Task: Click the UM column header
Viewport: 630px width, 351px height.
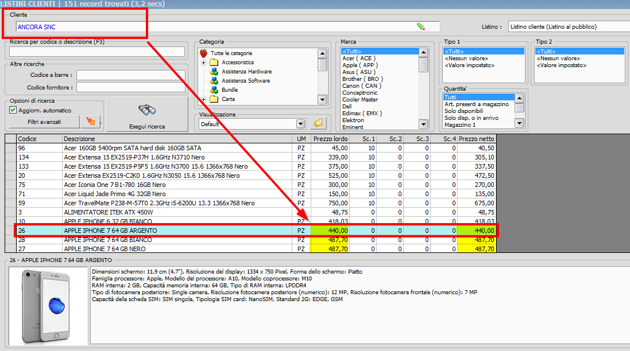Action: tap(302, 139)
